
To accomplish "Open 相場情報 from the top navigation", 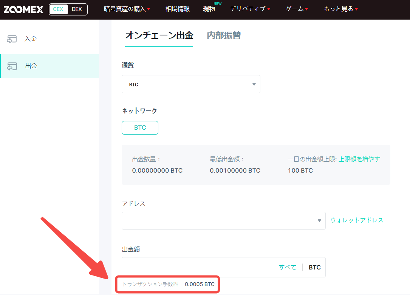I will point(178,9).
